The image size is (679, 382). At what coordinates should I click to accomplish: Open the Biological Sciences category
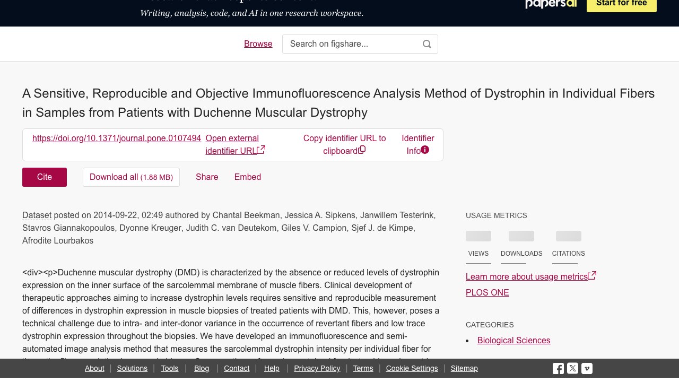[x=514, y=341]
